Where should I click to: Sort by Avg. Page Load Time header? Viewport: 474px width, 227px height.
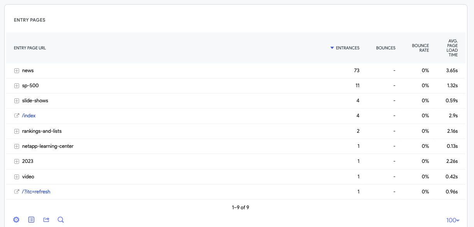tap(452, 48)
